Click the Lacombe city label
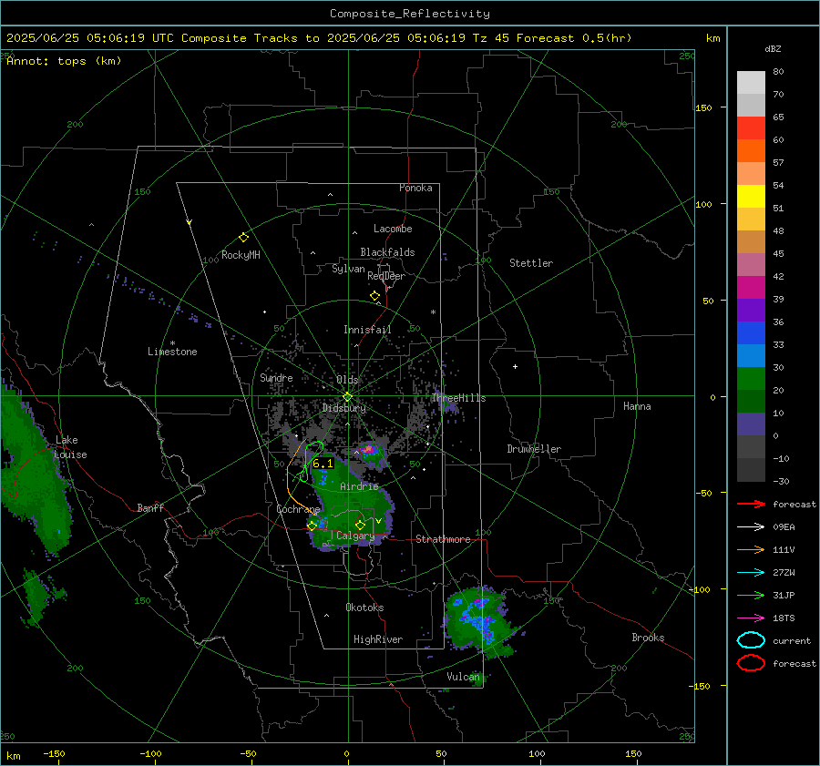This screenshot has height=766, width=820. pyautogui.click(x=393, y=229)
